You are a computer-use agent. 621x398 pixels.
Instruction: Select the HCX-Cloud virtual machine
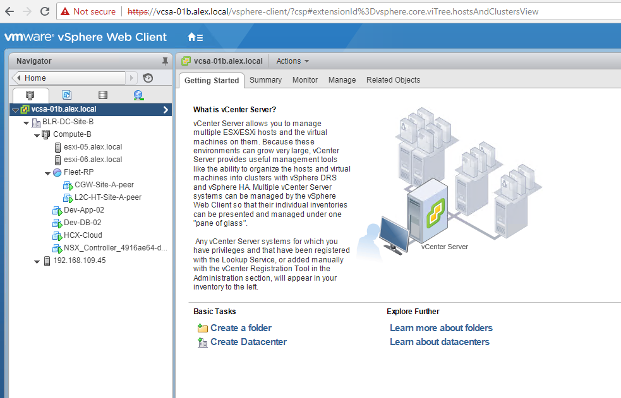tap(83, 235)
